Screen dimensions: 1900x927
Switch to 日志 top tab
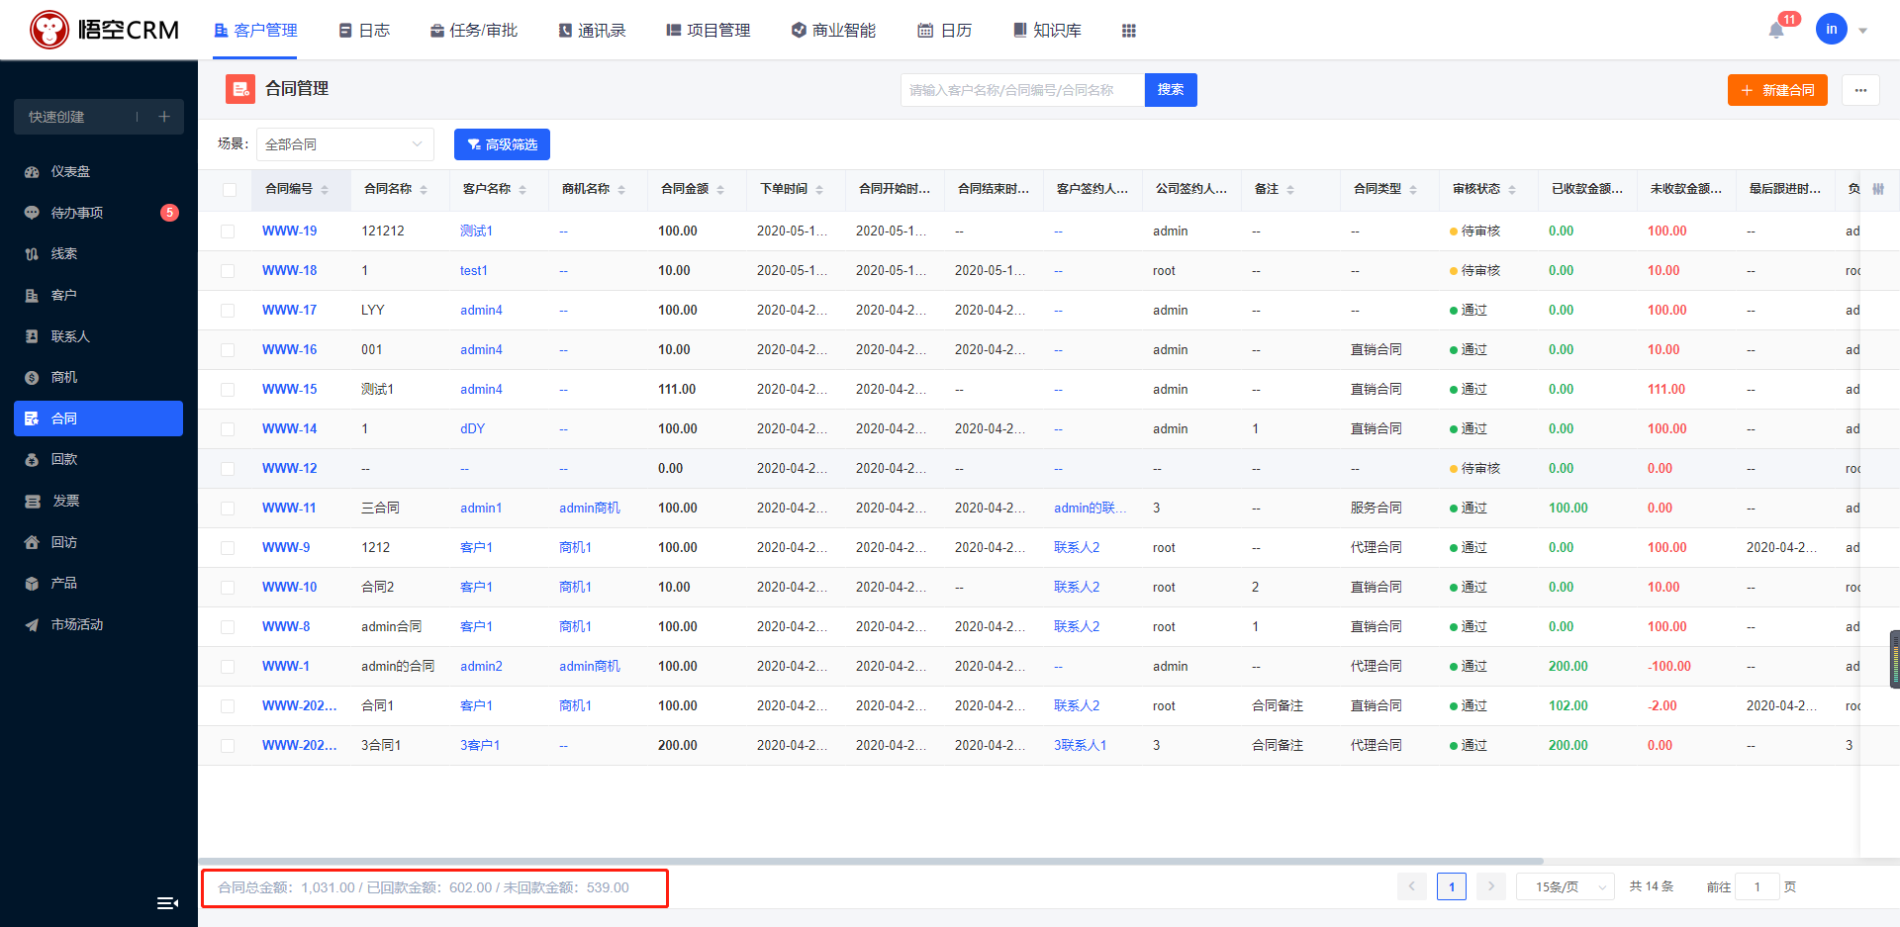coord(364,31)
